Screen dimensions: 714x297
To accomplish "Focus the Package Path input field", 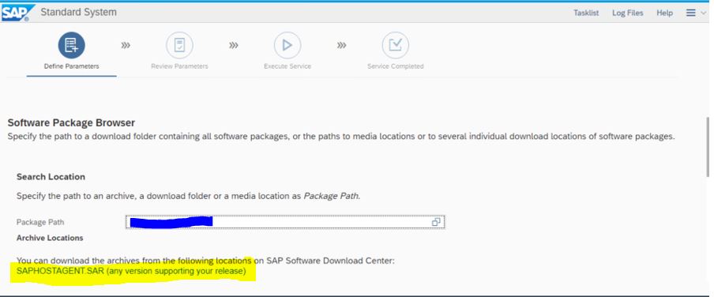I will point(285,222).
